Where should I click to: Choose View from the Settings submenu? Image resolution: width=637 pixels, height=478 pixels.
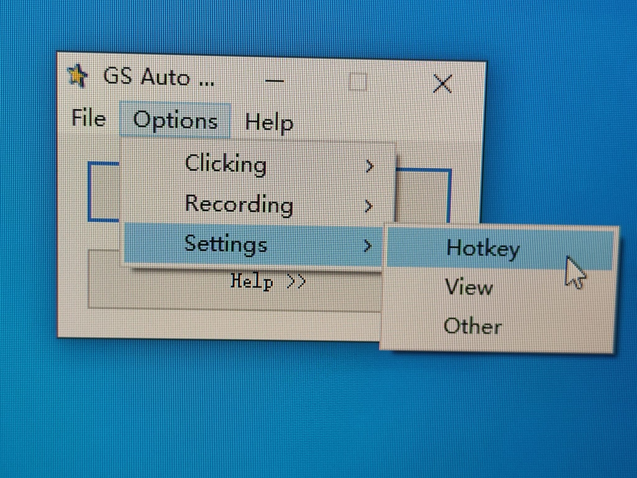470,287
